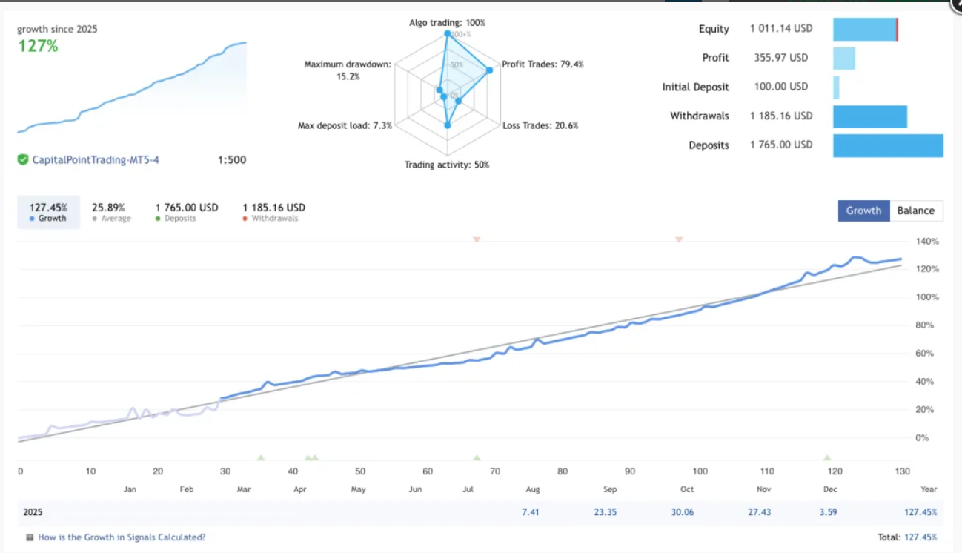Screen dimensions: 962x553
Task: Click the green deposit marker at week 35
Action: pyautogui.click(x=260, y=458)
